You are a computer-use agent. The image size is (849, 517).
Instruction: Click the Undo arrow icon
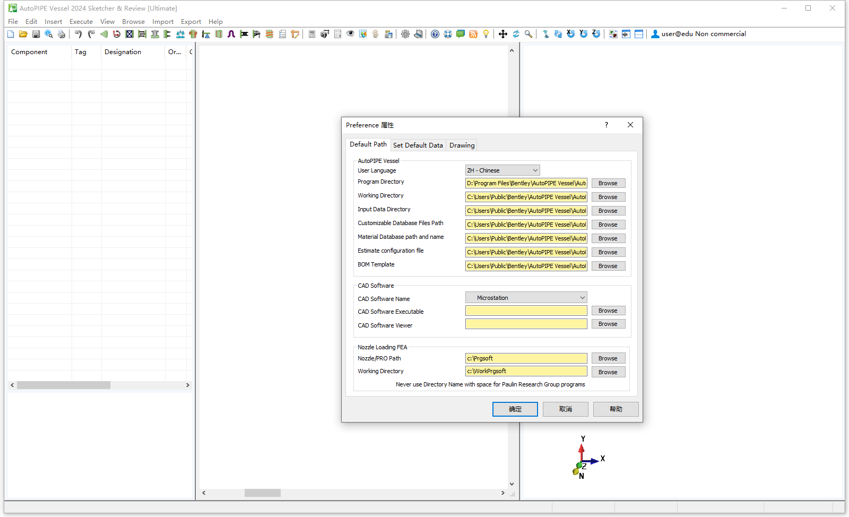78,34
